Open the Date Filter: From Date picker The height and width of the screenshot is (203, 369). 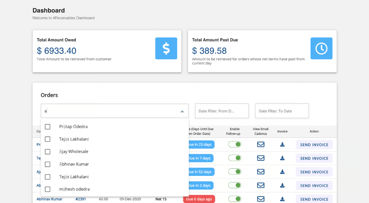[221, 111]
